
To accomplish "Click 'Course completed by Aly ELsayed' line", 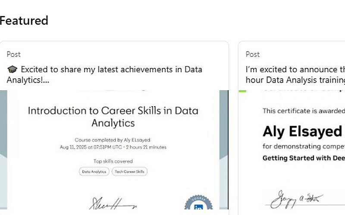I will pyautogui.click(x=113, y=140).
